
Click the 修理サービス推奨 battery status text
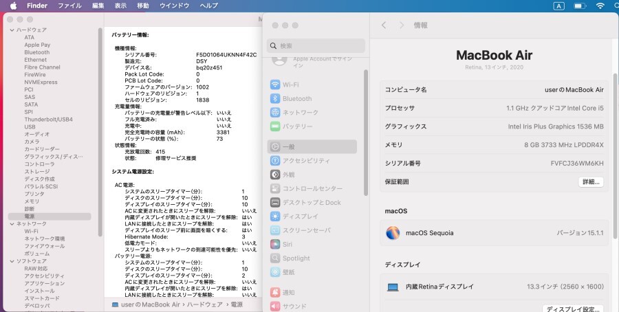175,158
